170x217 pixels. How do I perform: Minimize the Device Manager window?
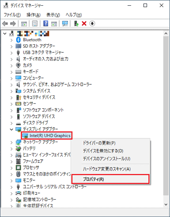tap(129, 5)
